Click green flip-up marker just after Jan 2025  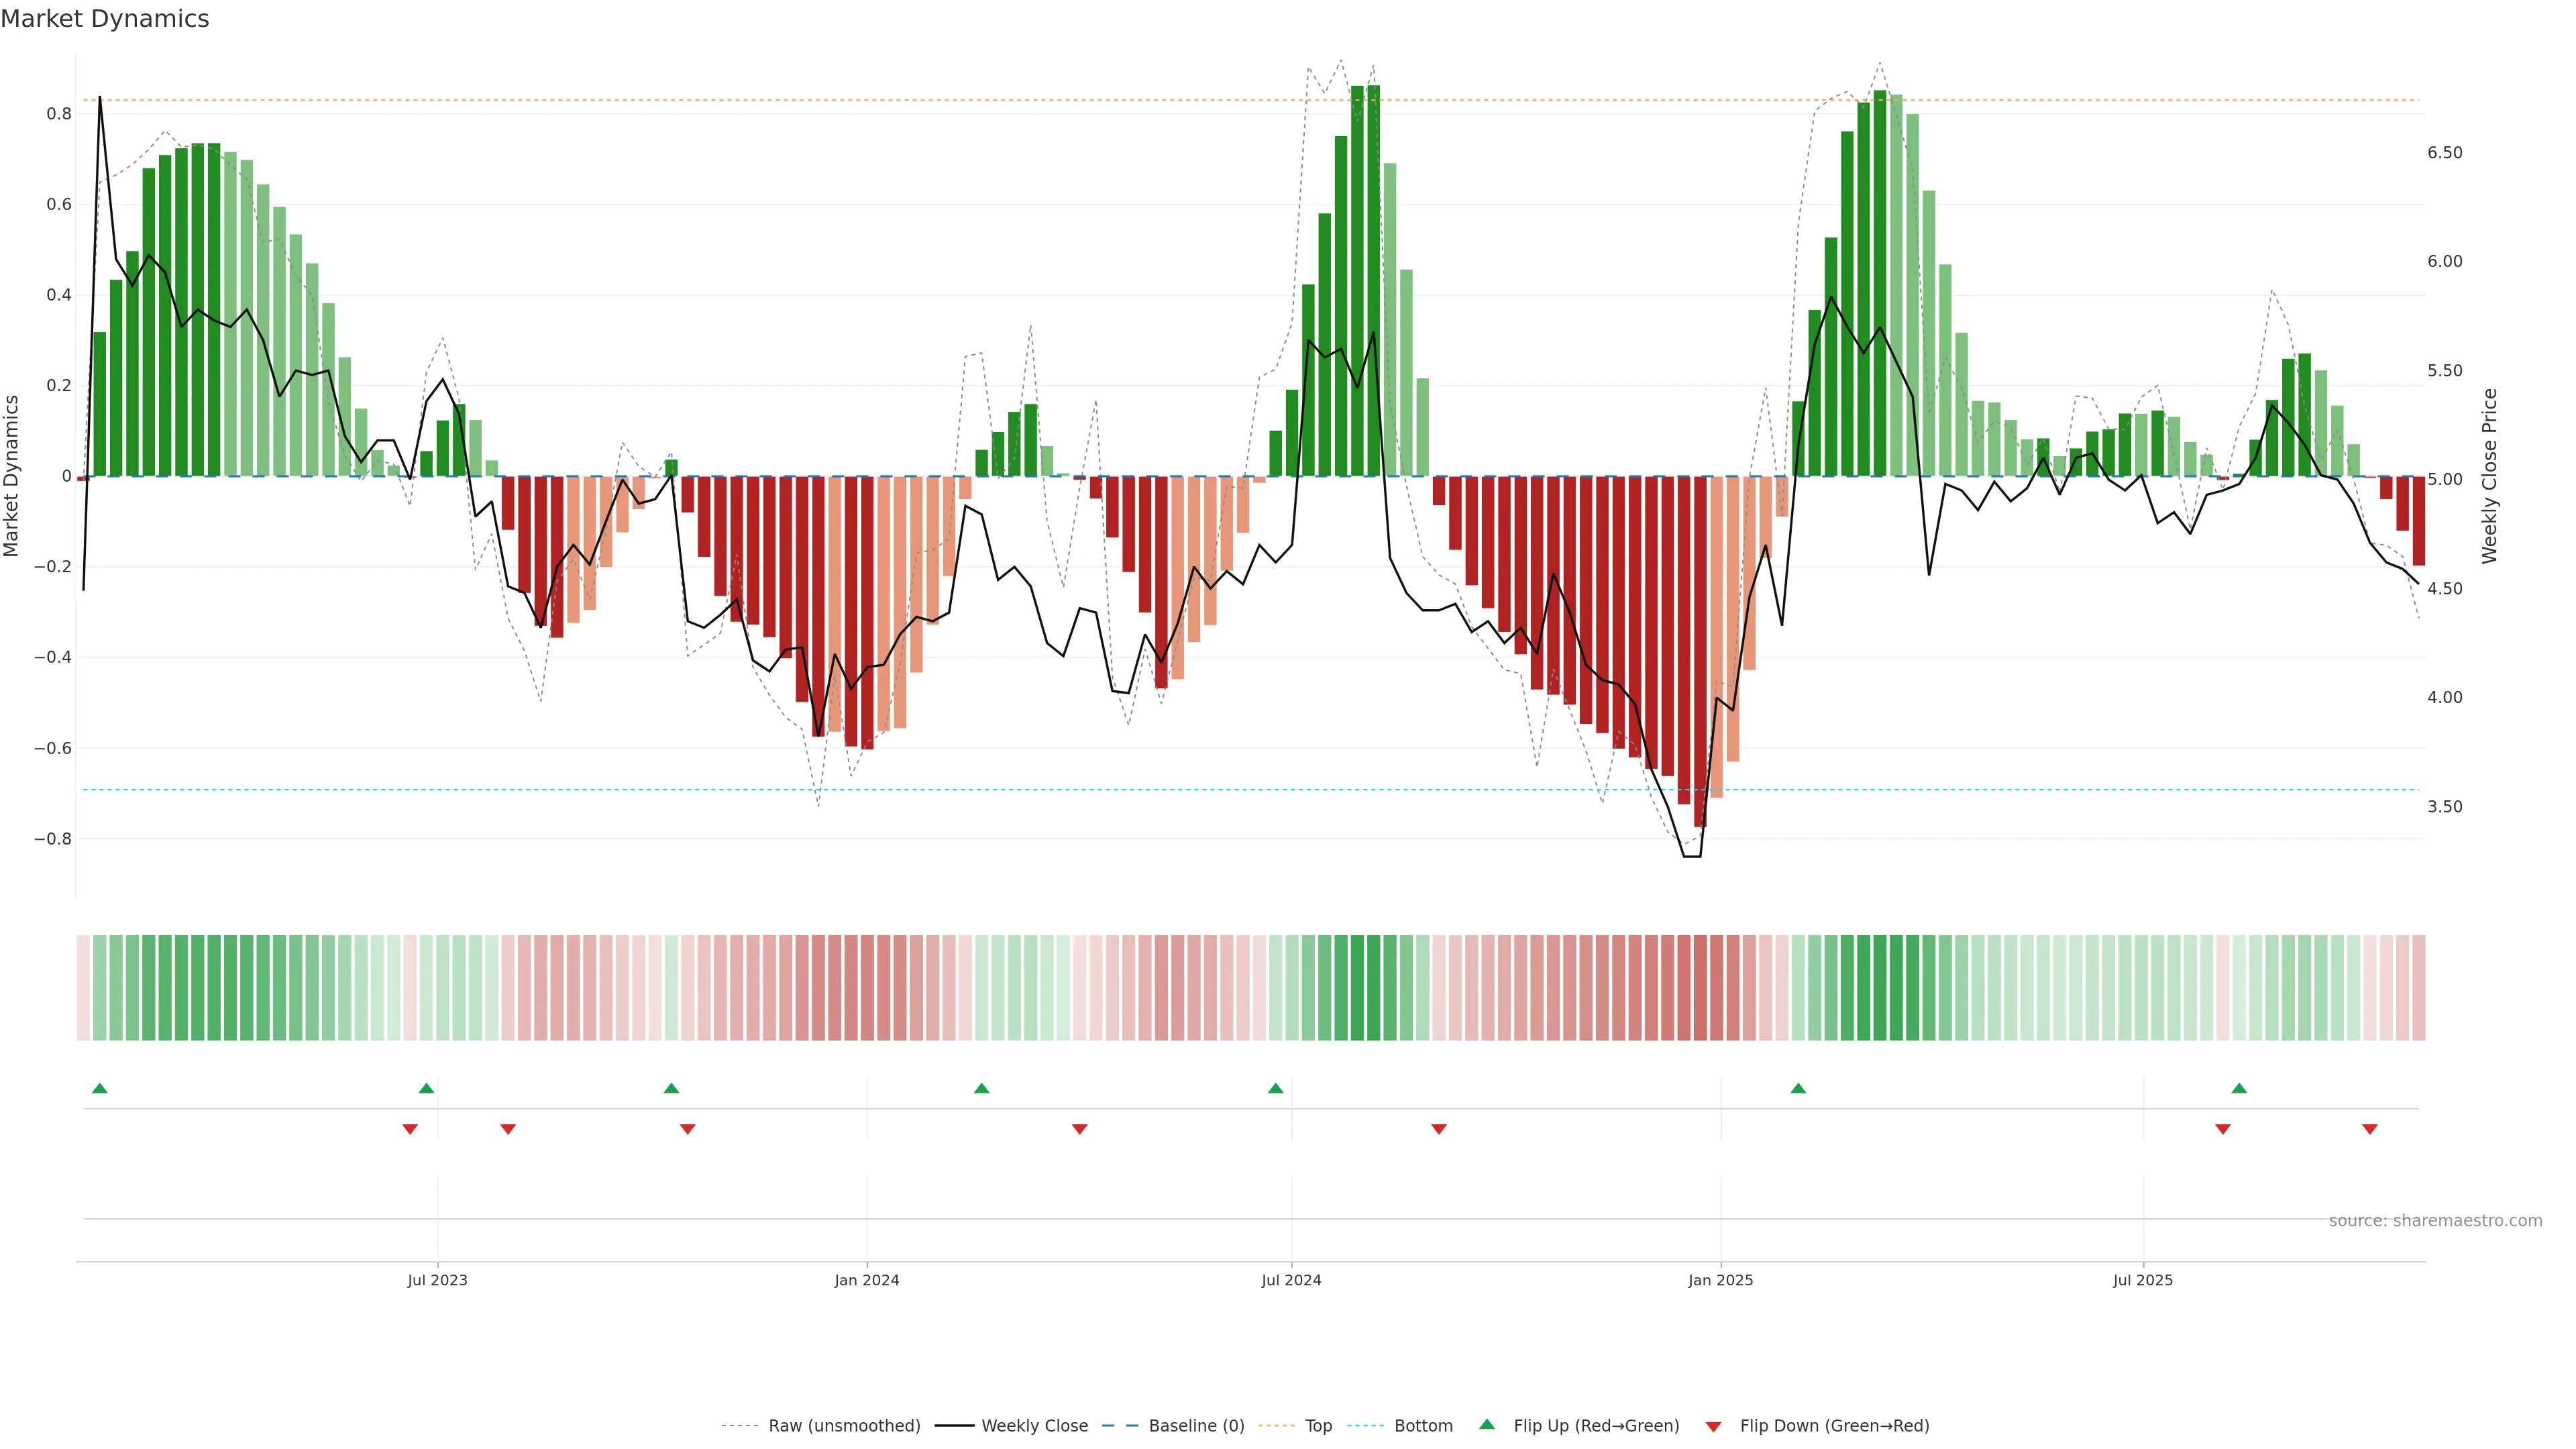click(1798, 1088)
